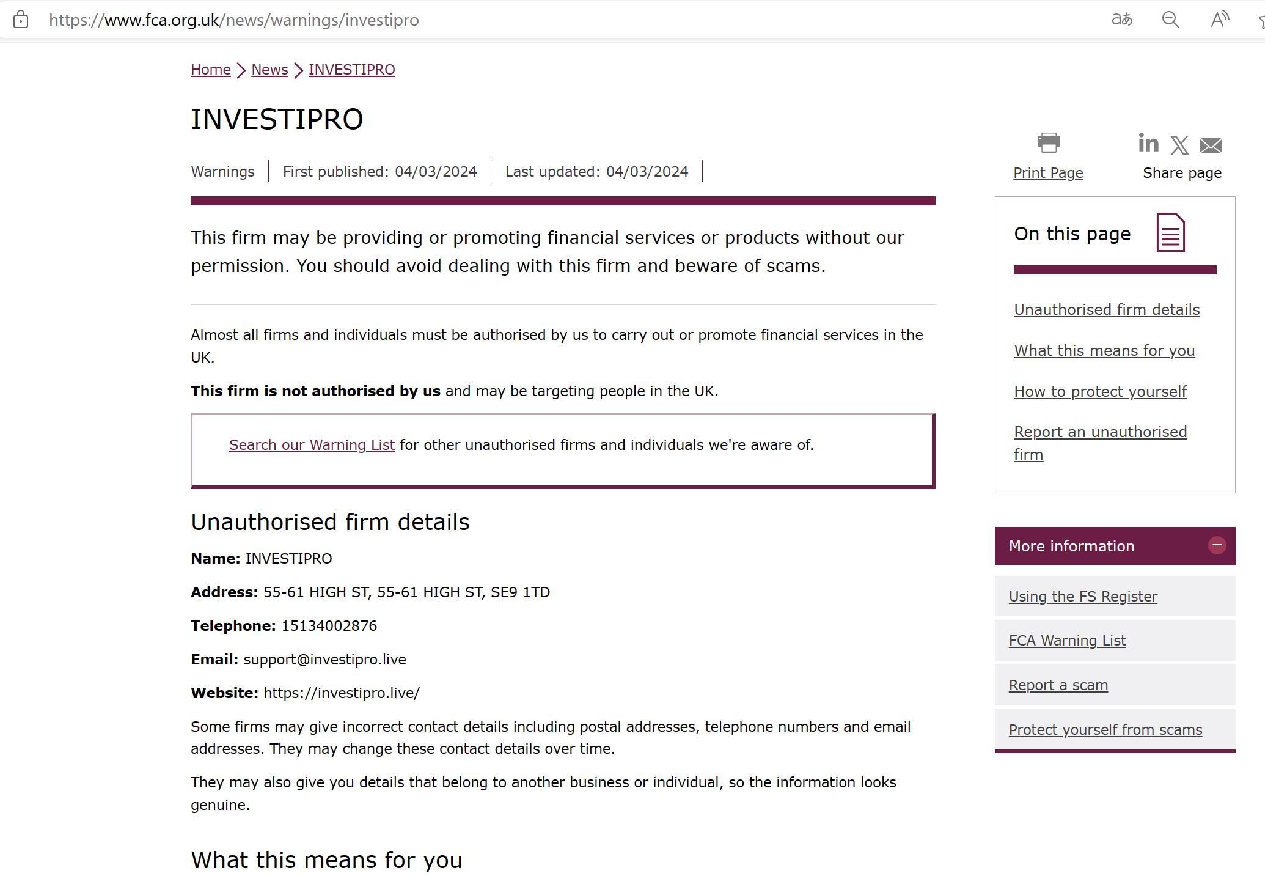Share page via email envelope icon

(x=1211, y=145)
